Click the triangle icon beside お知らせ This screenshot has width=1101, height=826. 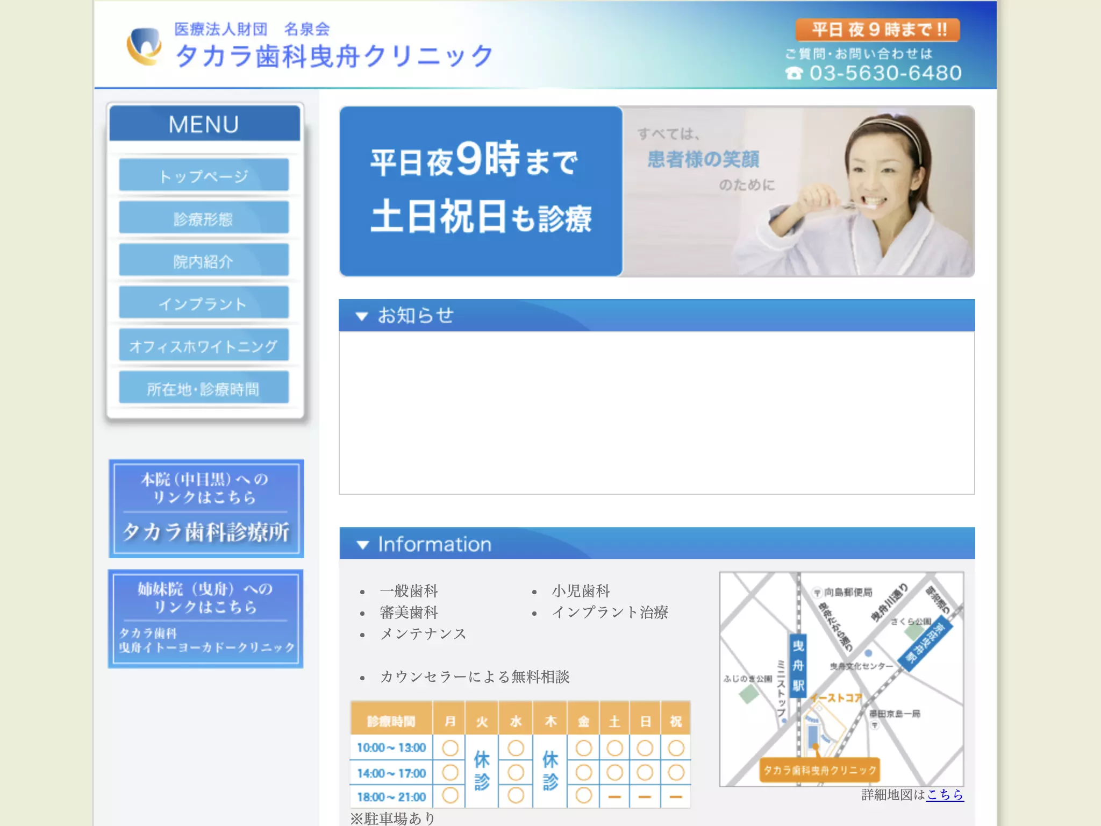pyautogui.click(x=362, y=316)
